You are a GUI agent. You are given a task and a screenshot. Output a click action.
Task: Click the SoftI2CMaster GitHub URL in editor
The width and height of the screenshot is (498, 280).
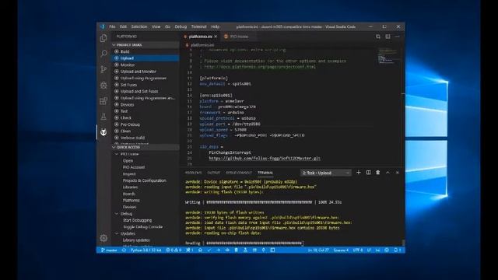coord(265,158)
